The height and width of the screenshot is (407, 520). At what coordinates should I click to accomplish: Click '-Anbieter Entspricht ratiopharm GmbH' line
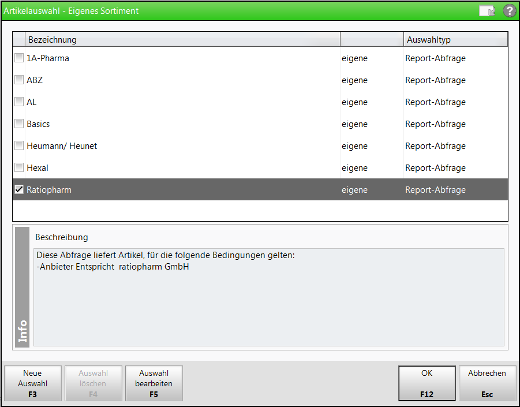pyautogui.click(x=113, y=267)
